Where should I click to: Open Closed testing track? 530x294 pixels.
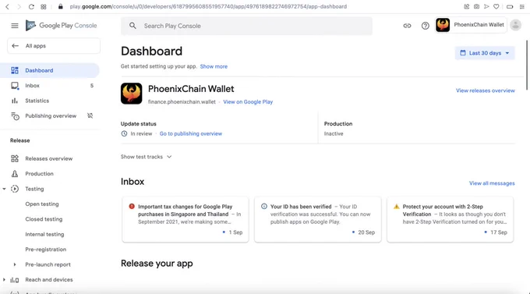44,219
